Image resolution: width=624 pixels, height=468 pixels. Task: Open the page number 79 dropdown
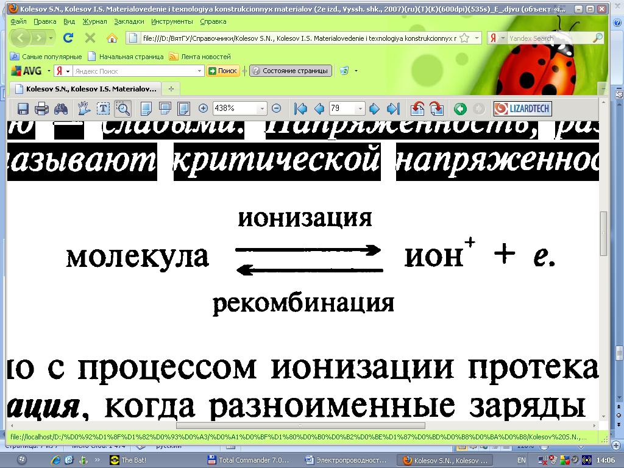click(x=360, y=108)
